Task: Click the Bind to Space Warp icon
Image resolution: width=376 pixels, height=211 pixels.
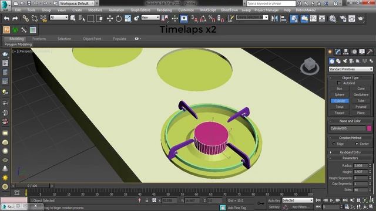Action: coord(43,18)
